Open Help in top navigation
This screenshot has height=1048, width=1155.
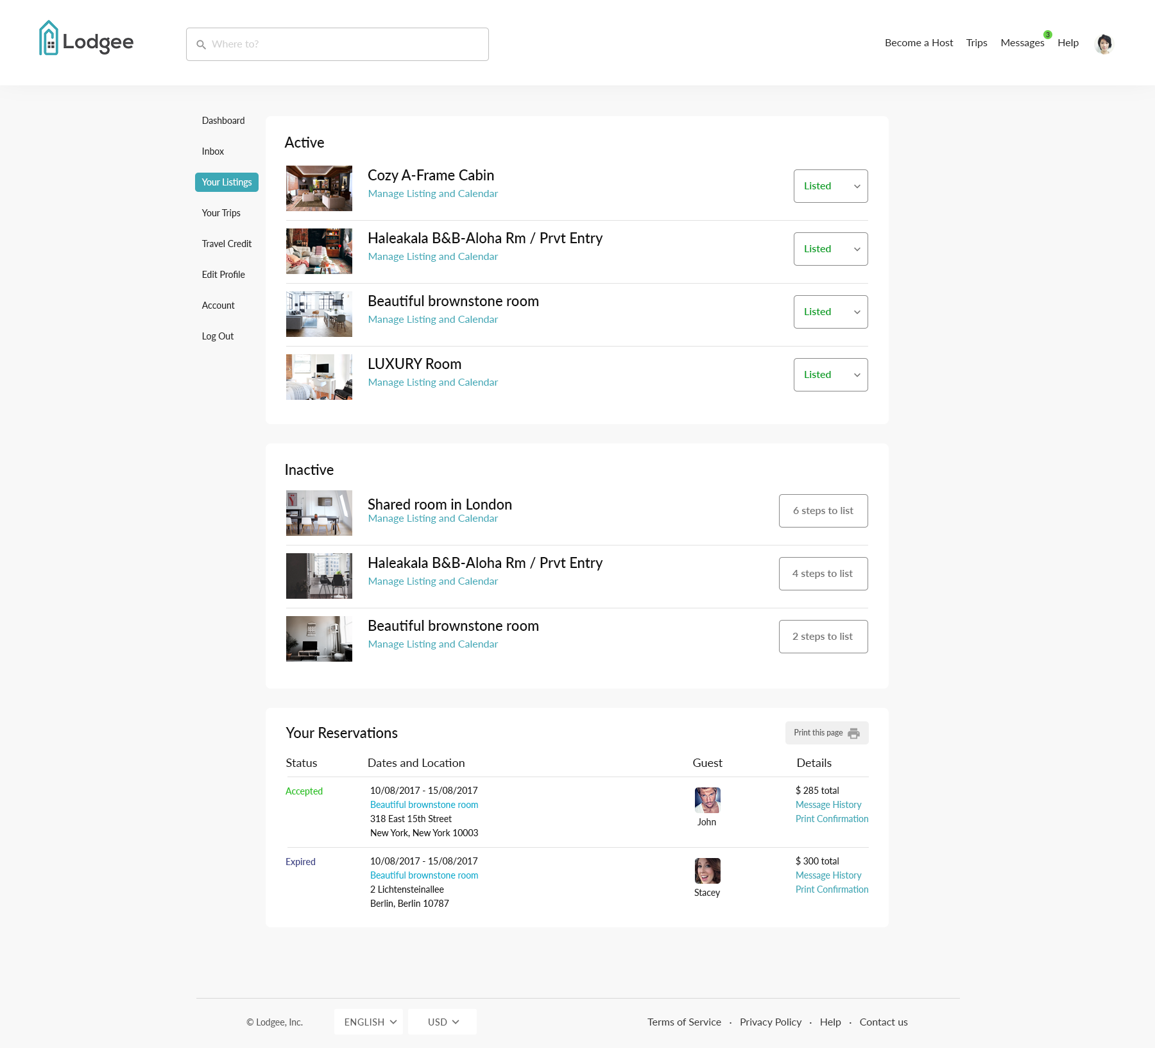tap(1068, 43)
